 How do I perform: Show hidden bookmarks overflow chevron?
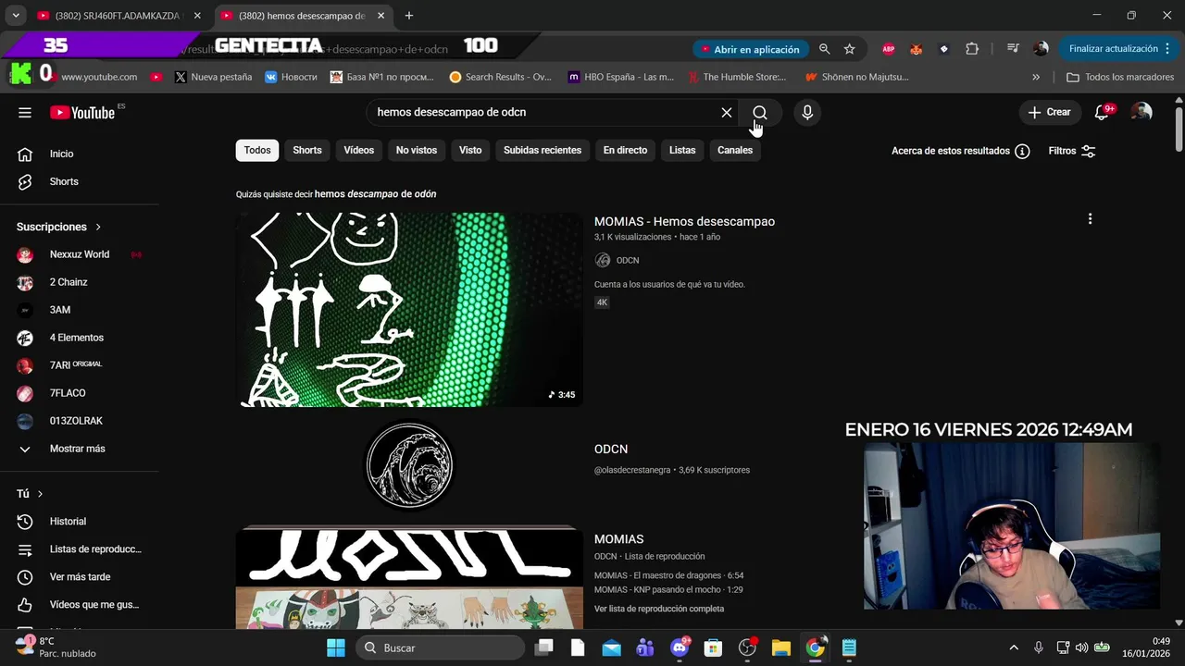[x=1036, y=77]
